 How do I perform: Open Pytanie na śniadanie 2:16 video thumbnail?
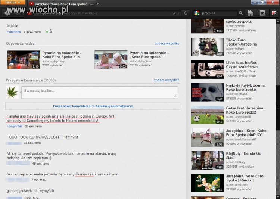24,60
